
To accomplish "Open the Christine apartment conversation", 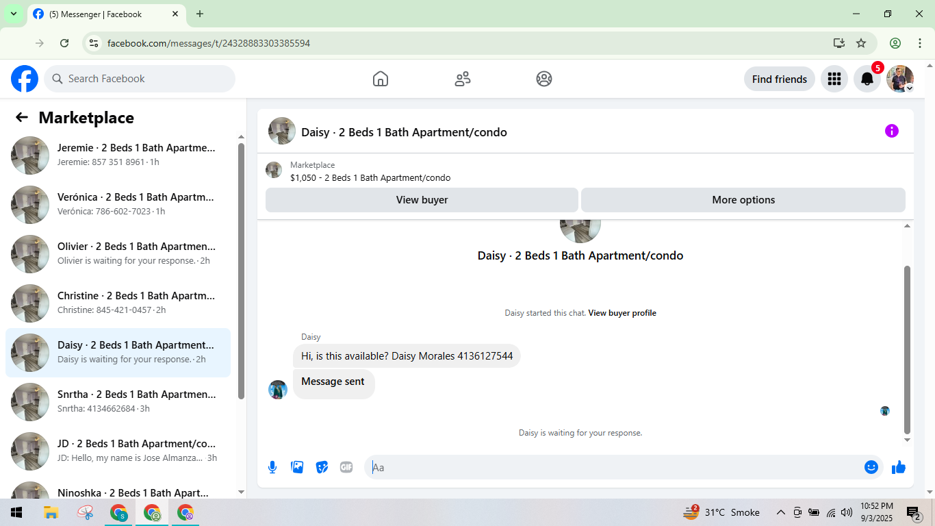I will click(x=118, y=303).
